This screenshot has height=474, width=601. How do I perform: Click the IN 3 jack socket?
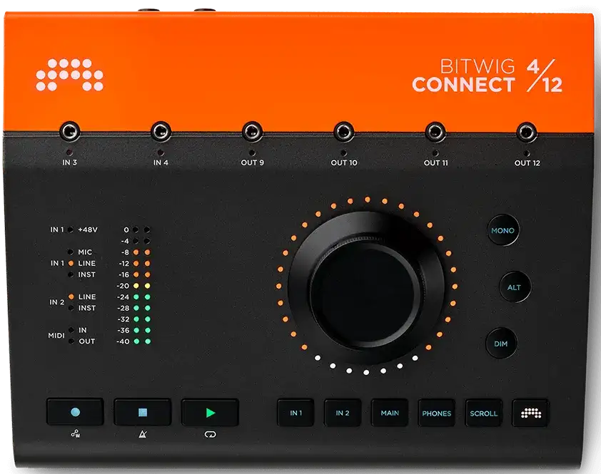pyautogui.click(x=70, y=132)
